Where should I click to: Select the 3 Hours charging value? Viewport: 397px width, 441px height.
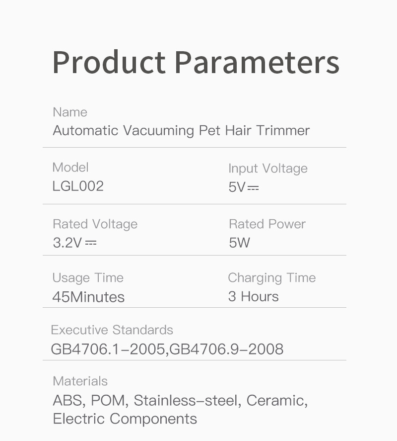(253, 297)
